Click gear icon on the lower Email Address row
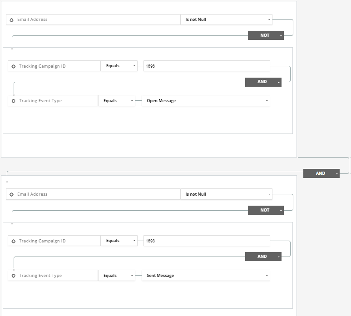 (x=12, y=195)
